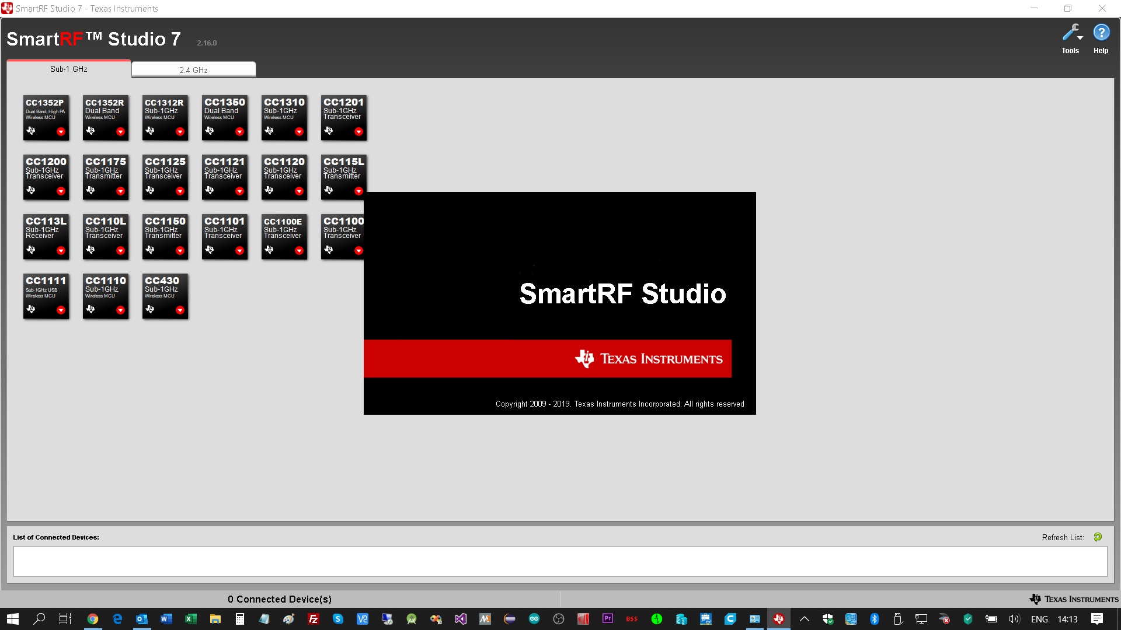
Task: Select the CC1175 Transmitter tile
Action: 106,176
